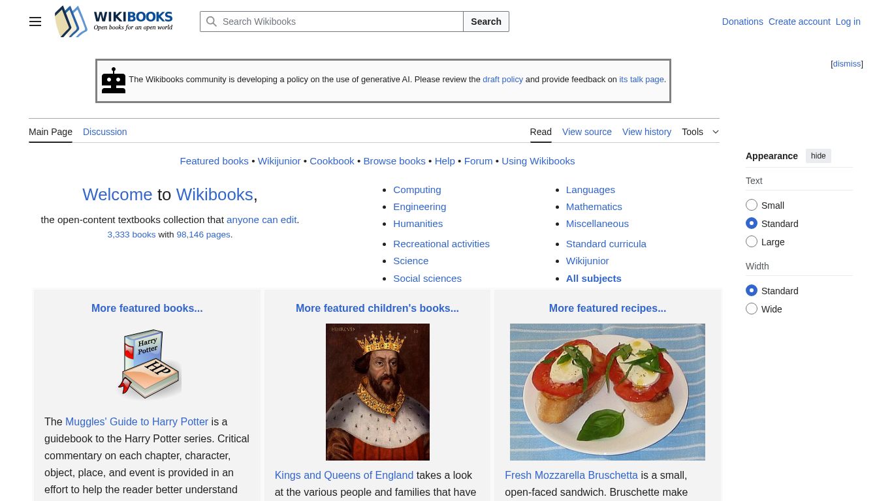
Task: Dismiss the generative AI policy notice
Action: click(847, 64)
